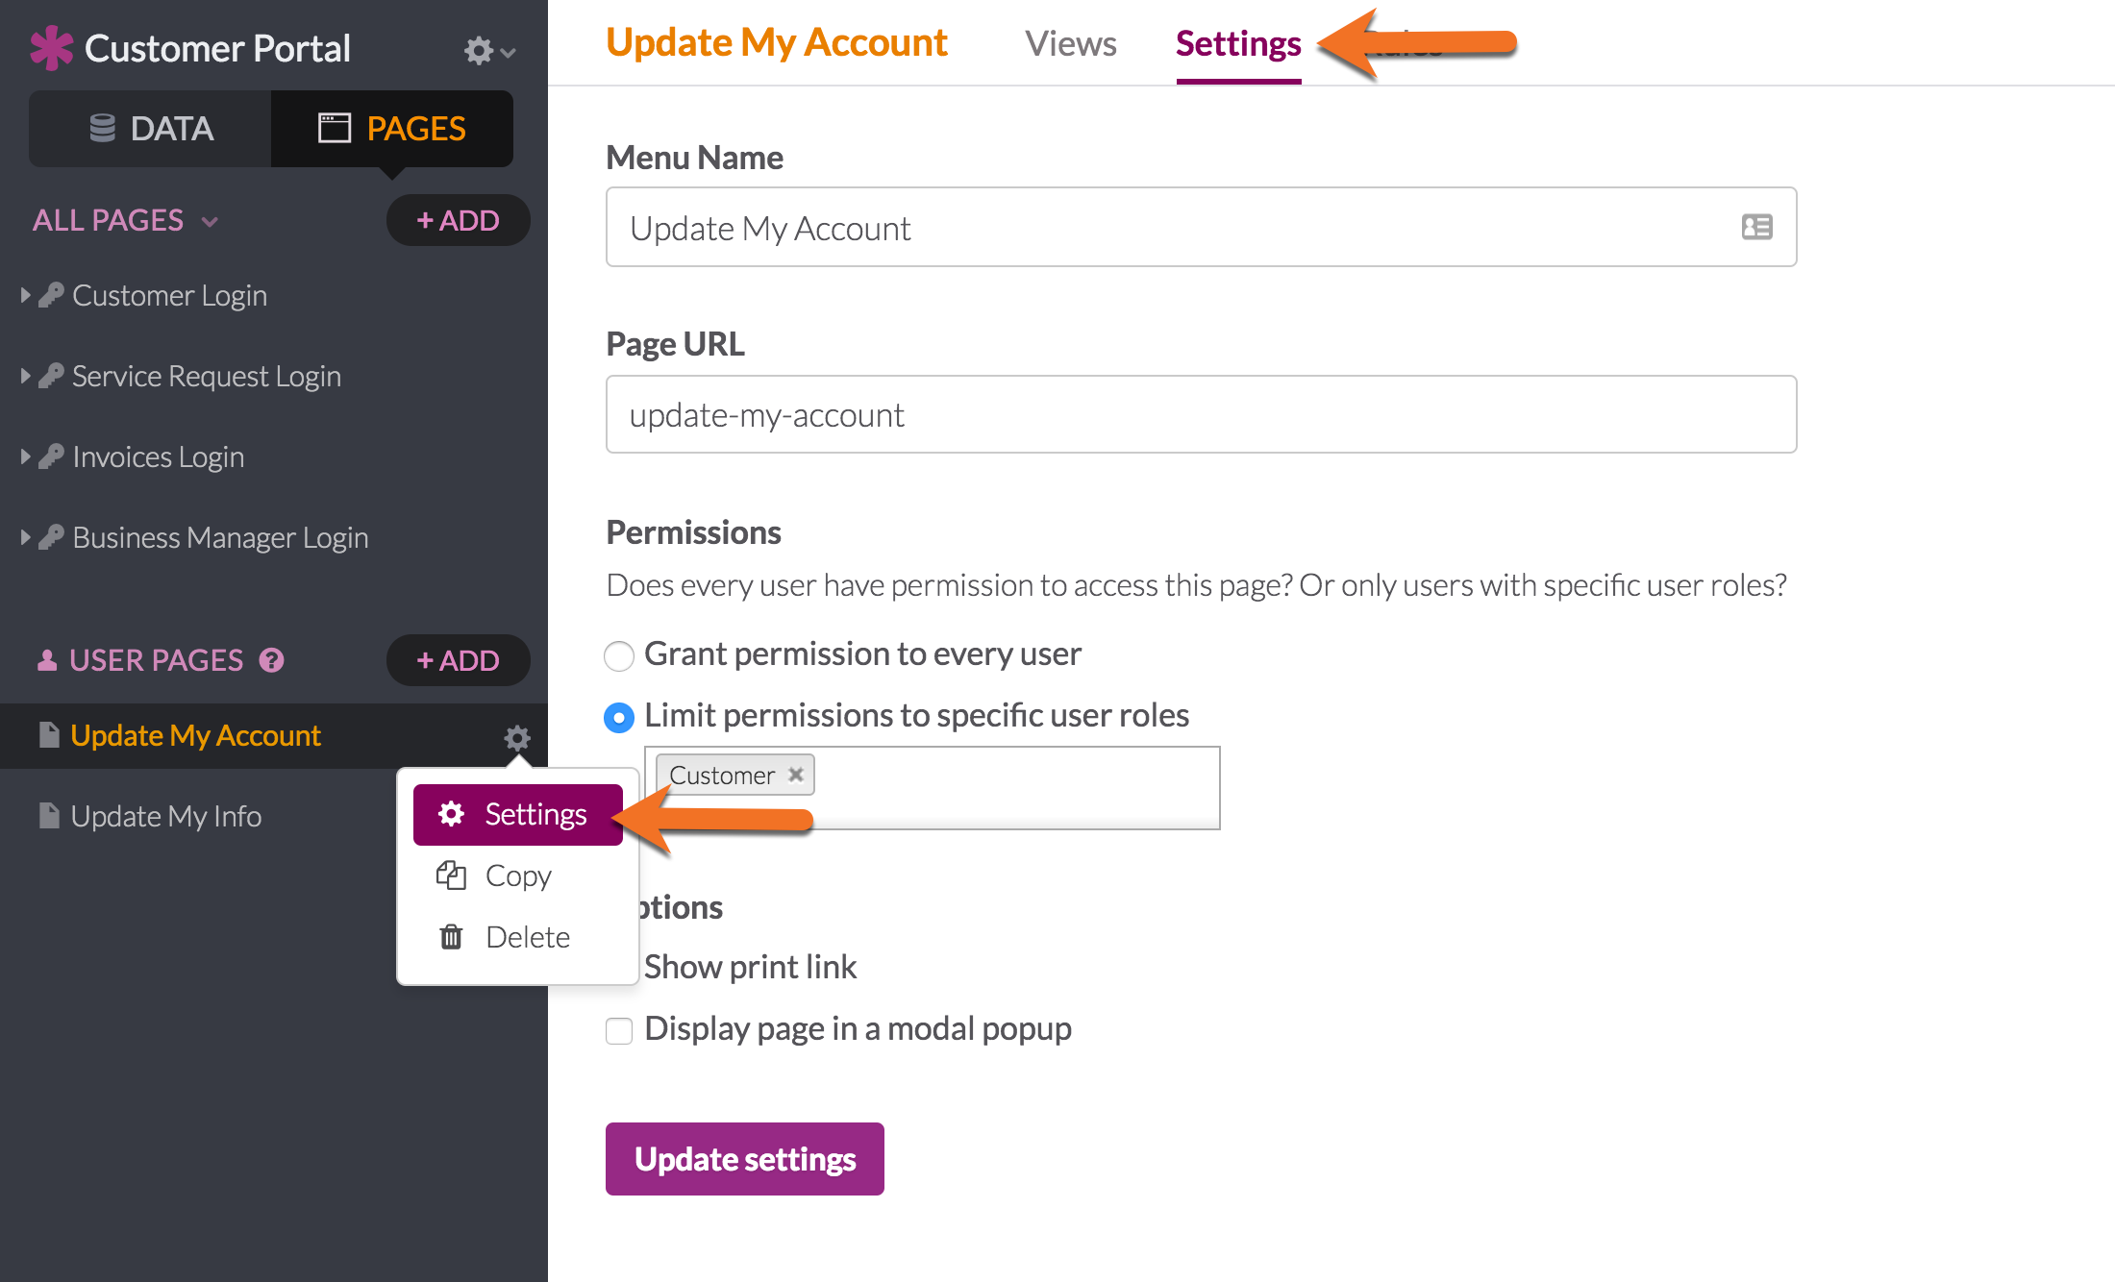2115x1282 pixels.
Task: Switch to the Views tab
Action: pyautogui.click(x=1070, y=43)
